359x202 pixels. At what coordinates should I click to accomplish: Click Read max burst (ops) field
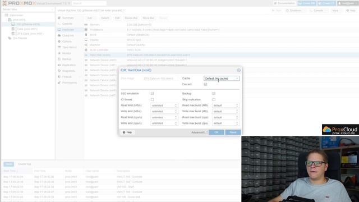[225, 117]
